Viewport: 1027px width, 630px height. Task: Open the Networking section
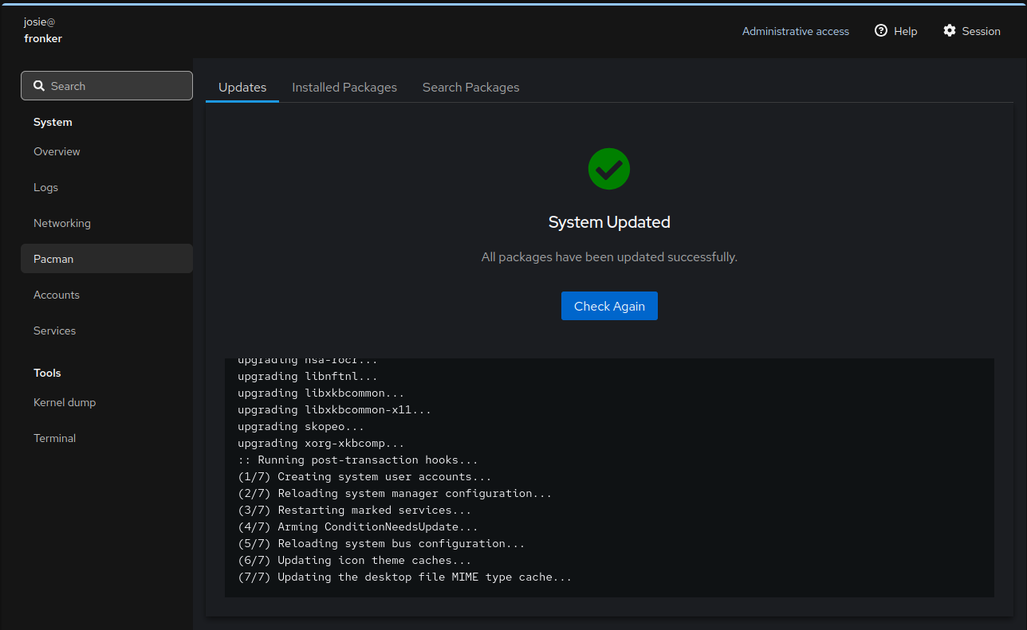click(62, 223)
